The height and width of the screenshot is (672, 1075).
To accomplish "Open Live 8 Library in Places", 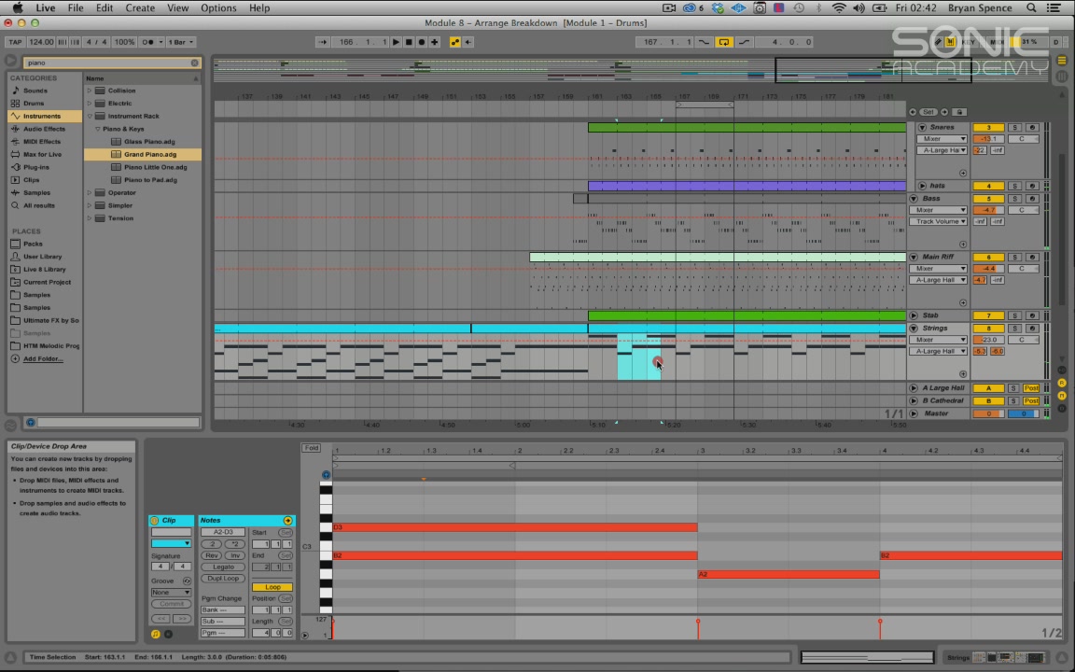I will (45, 270).
